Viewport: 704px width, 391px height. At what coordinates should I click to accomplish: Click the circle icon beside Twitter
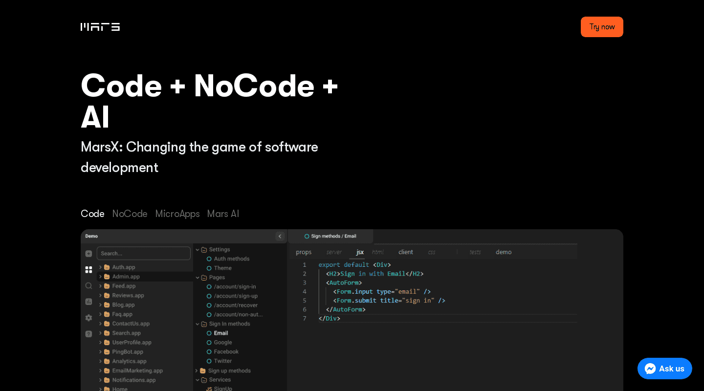pos(209,361)
